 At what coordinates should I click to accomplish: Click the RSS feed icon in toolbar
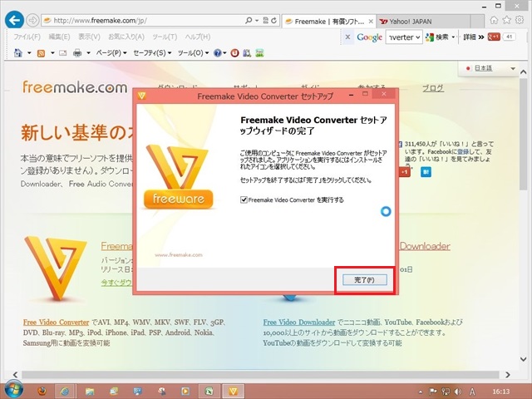(x=40, y=53)
